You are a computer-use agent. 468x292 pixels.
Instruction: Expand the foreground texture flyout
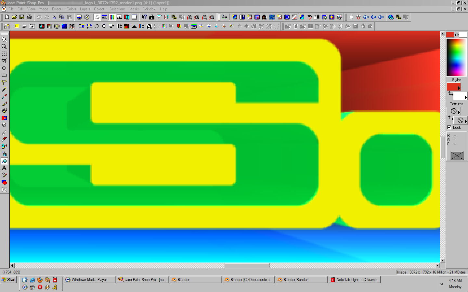coord(459,112)
